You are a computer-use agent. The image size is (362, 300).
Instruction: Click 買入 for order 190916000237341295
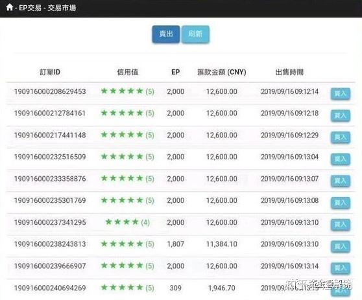[x=341, y=224]
